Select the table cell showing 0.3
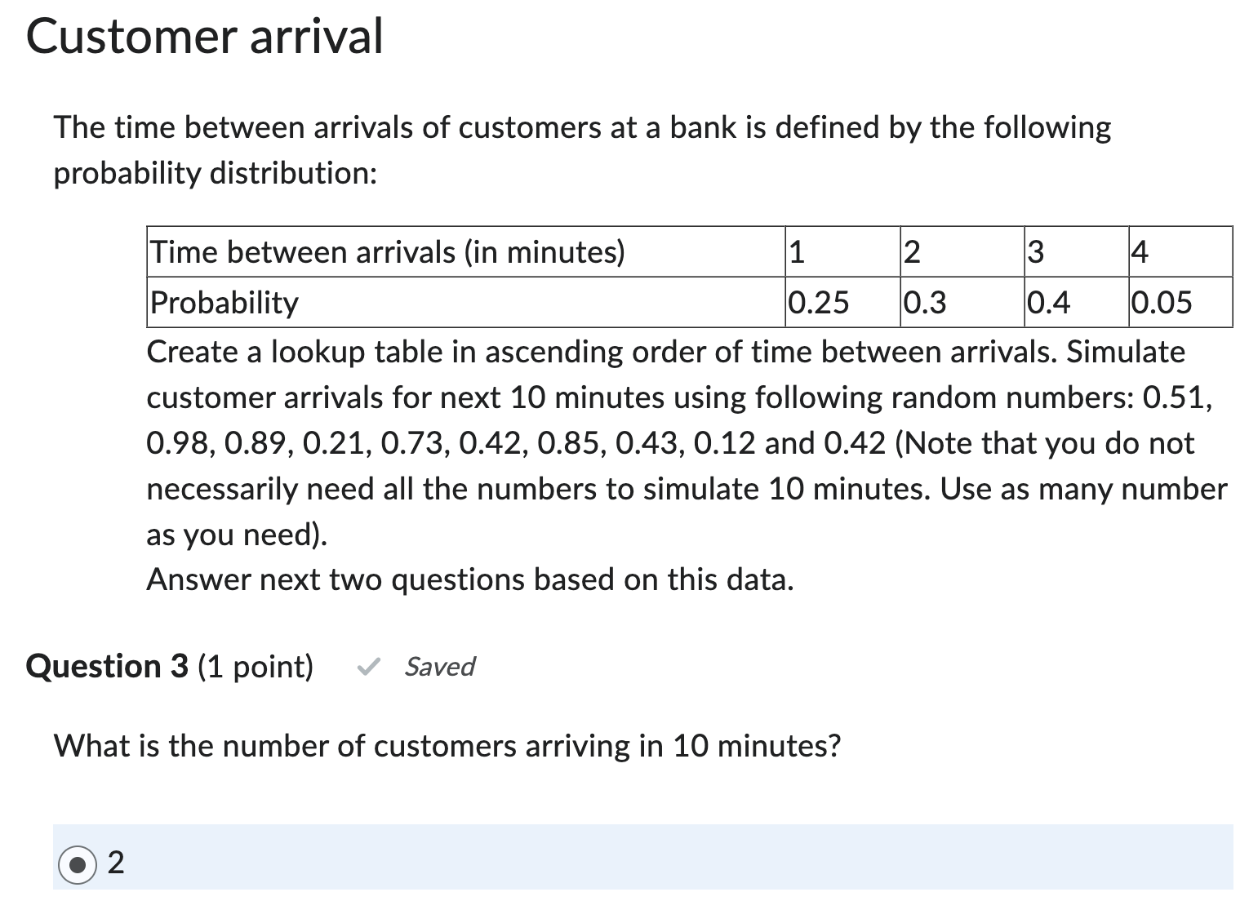Image resolution: width=1249 pixels, height=901 pixels. (925, 303)
